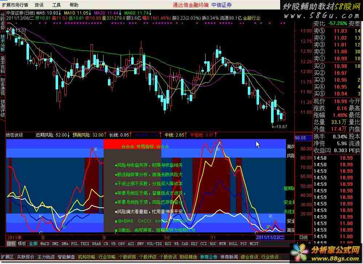Switch the indicator to EMV
The width and height of the screenshot is (363, 264).
tap(141, 244)
